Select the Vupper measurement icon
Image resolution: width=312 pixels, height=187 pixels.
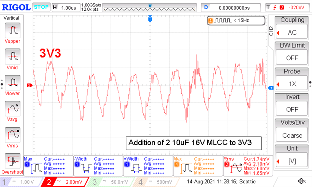coord(12,30)
